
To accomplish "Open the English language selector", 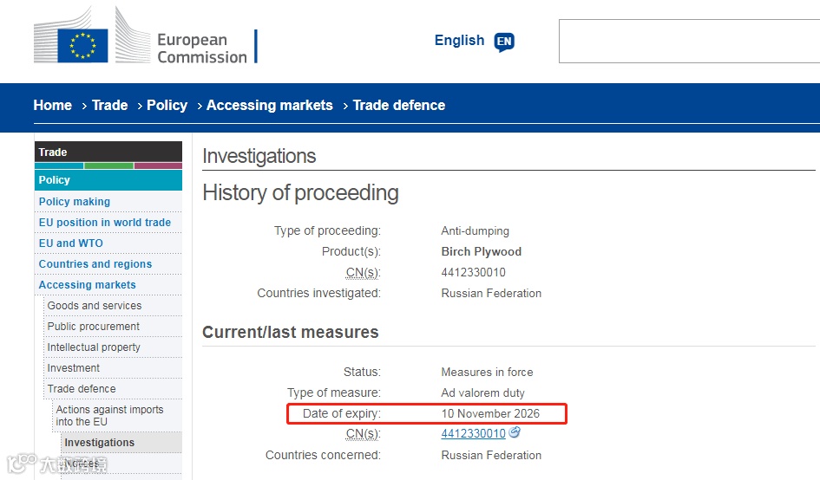I will [459, 41].
